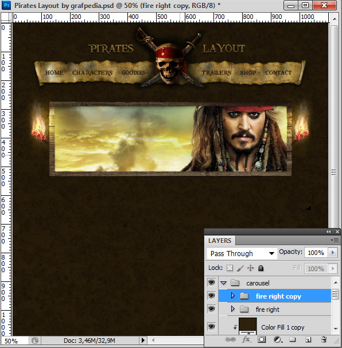The height and width of the screenshot is (348, 342).
Task: Click canvas vertical scroll up arrow
Action: 335,19
